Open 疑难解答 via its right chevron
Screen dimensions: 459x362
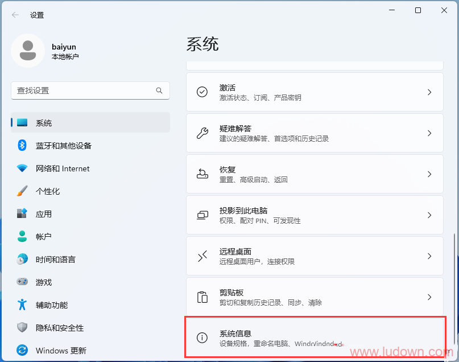point(429,133)
